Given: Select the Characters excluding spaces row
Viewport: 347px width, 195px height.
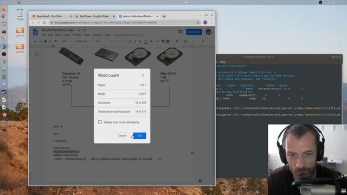Looking at the screenshot, I should pos(122,112).
